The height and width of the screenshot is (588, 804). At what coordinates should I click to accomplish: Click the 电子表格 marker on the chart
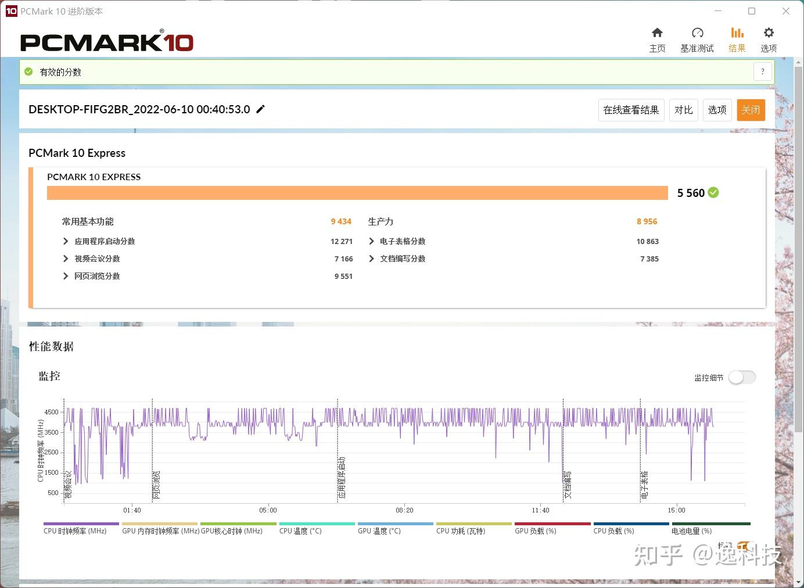pos(644,485)
